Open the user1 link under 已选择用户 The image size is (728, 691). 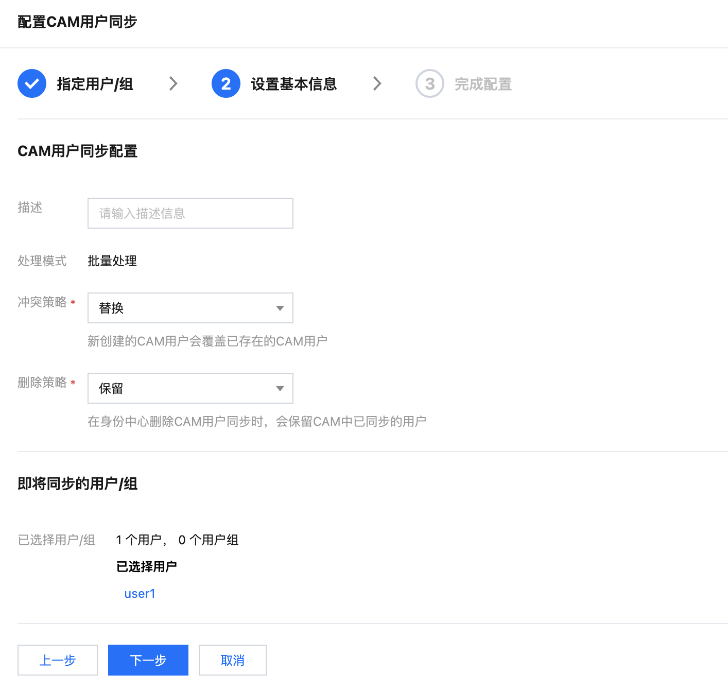(140, 594)
